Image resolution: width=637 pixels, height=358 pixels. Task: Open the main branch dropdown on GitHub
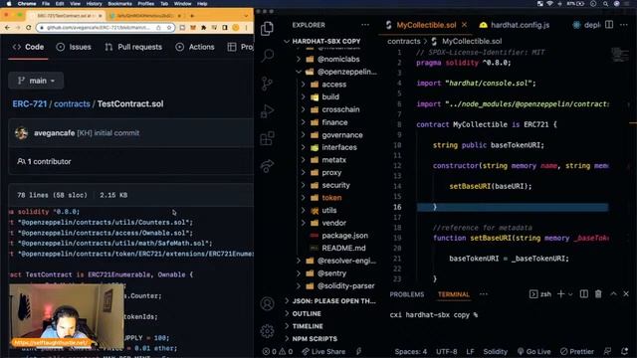click(x=36, y=81)
